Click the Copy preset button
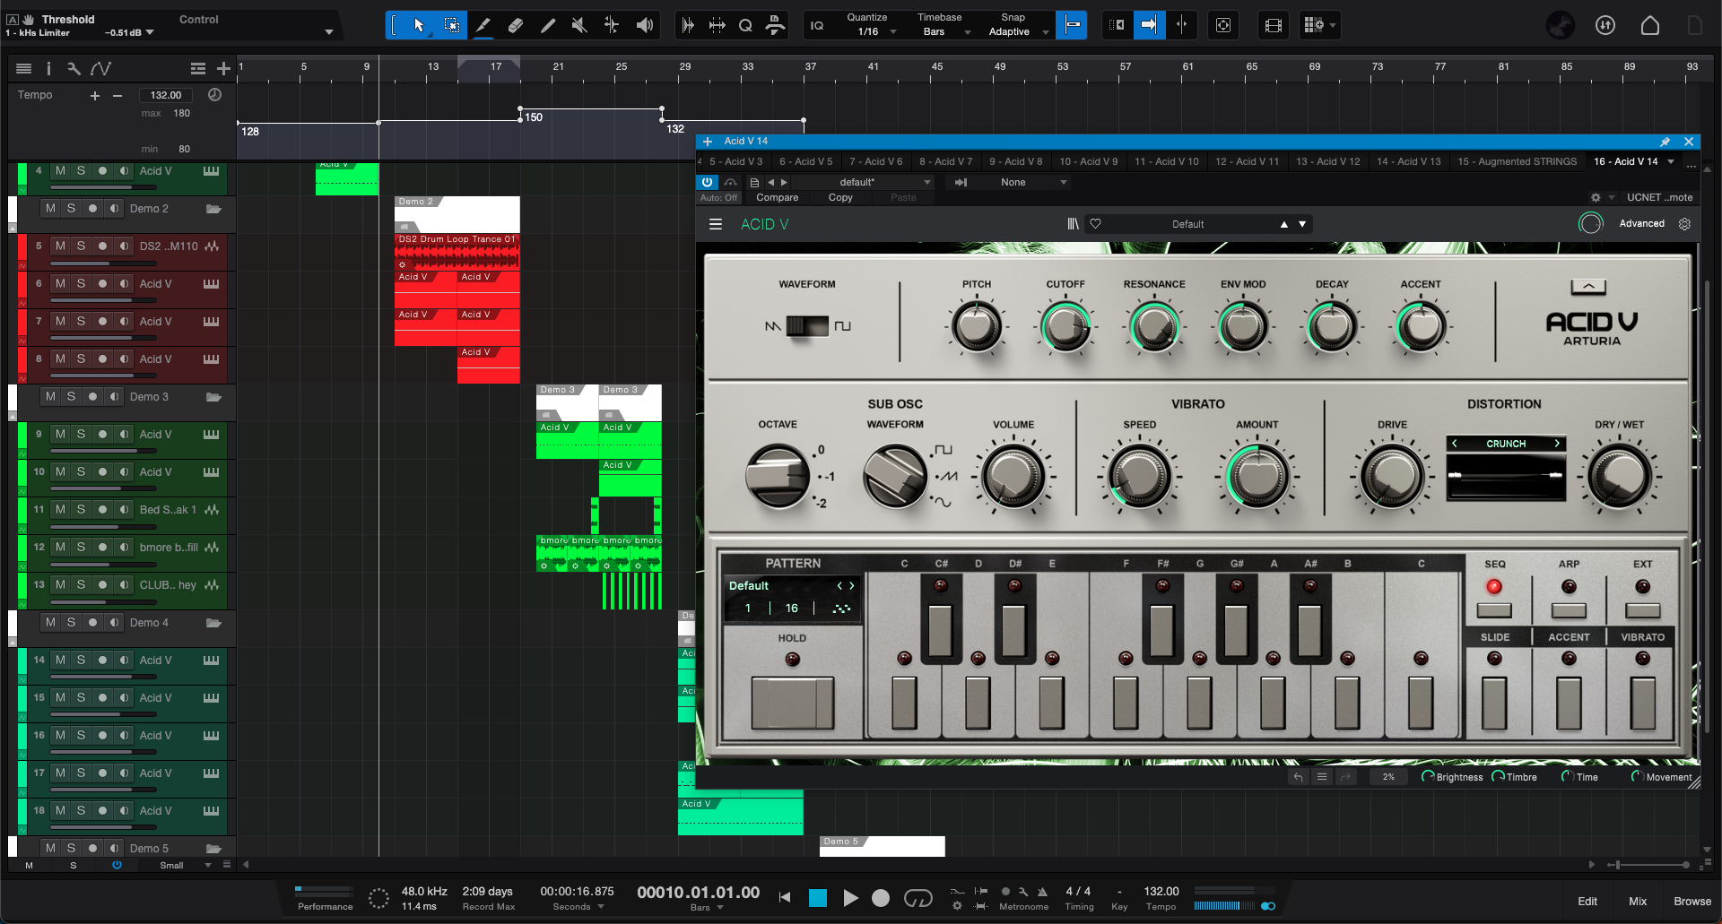 pos(840,197)
